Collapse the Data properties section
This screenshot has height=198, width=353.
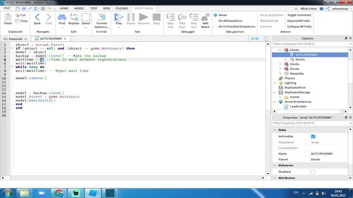(x=275, y=130)
